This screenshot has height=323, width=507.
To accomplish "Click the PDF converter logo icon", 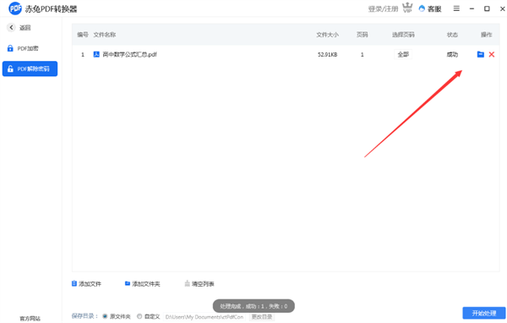I will tap(15, 8).
